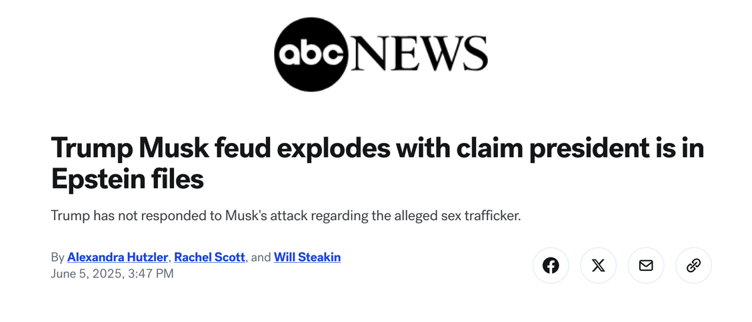Click "Epstein files" in the headline

(127, 180)
